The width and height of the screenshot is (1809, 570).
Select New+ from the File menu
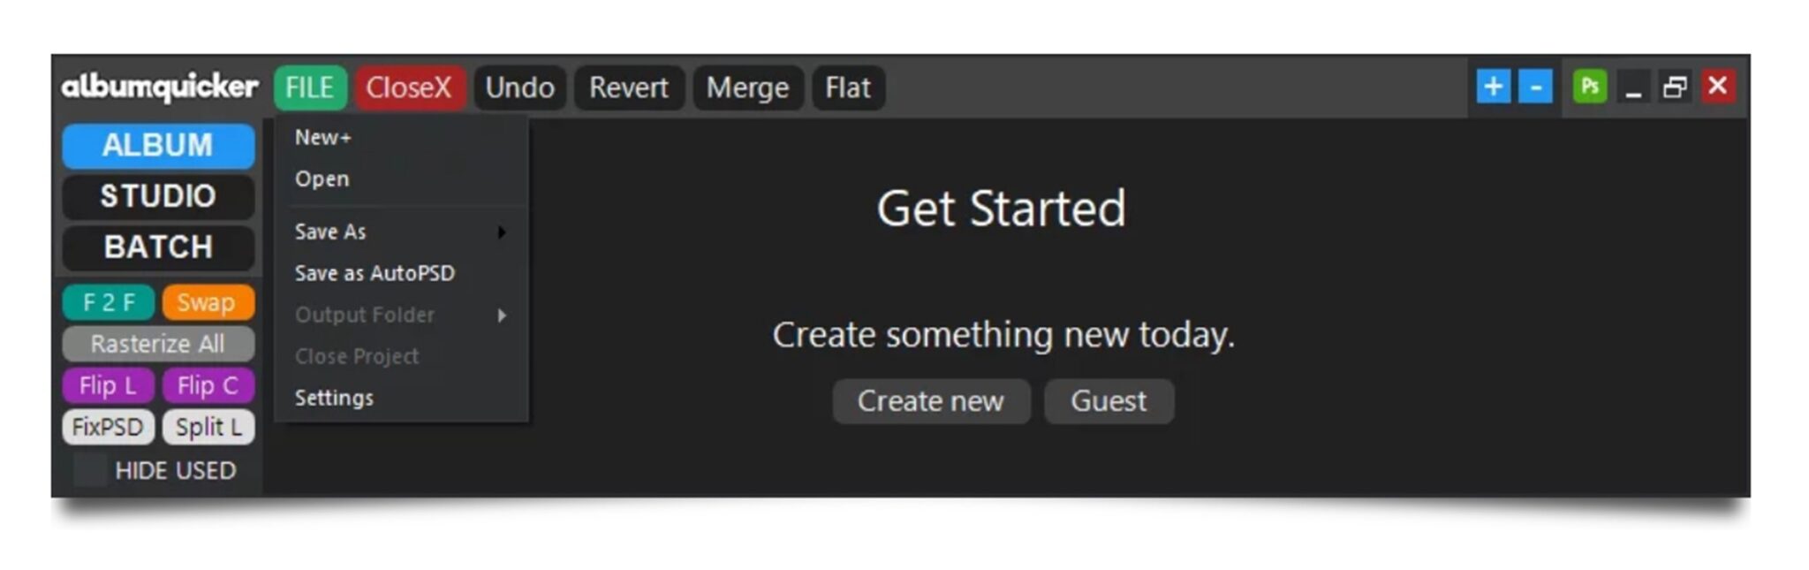pyautogui.click(x=323, y=137)
